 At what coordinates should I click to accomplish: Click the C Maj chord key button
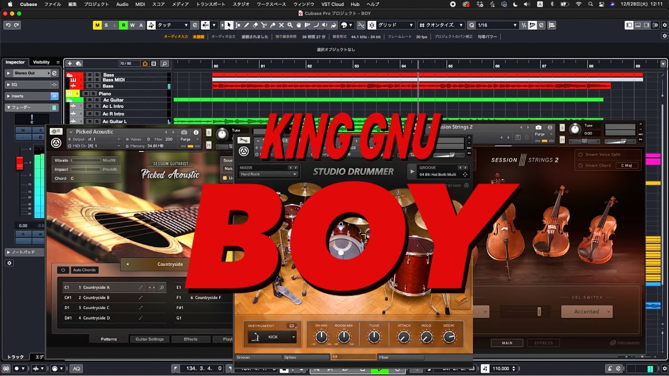point(628,165)
